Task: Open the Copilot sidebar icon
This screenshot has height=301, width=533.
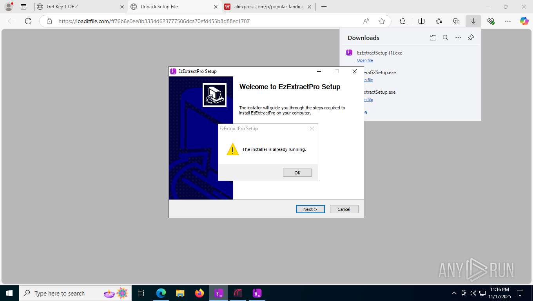Action: [524, 21]
